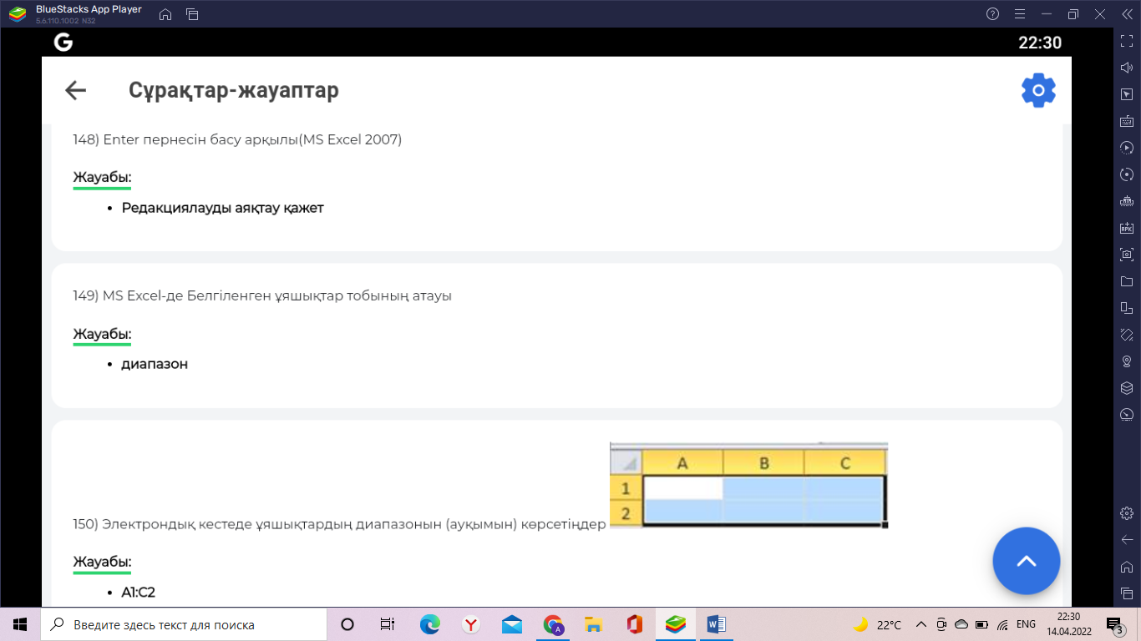Open ENG language switcher in tray
Screen dimensions: 1141x641
[1026, 624]
